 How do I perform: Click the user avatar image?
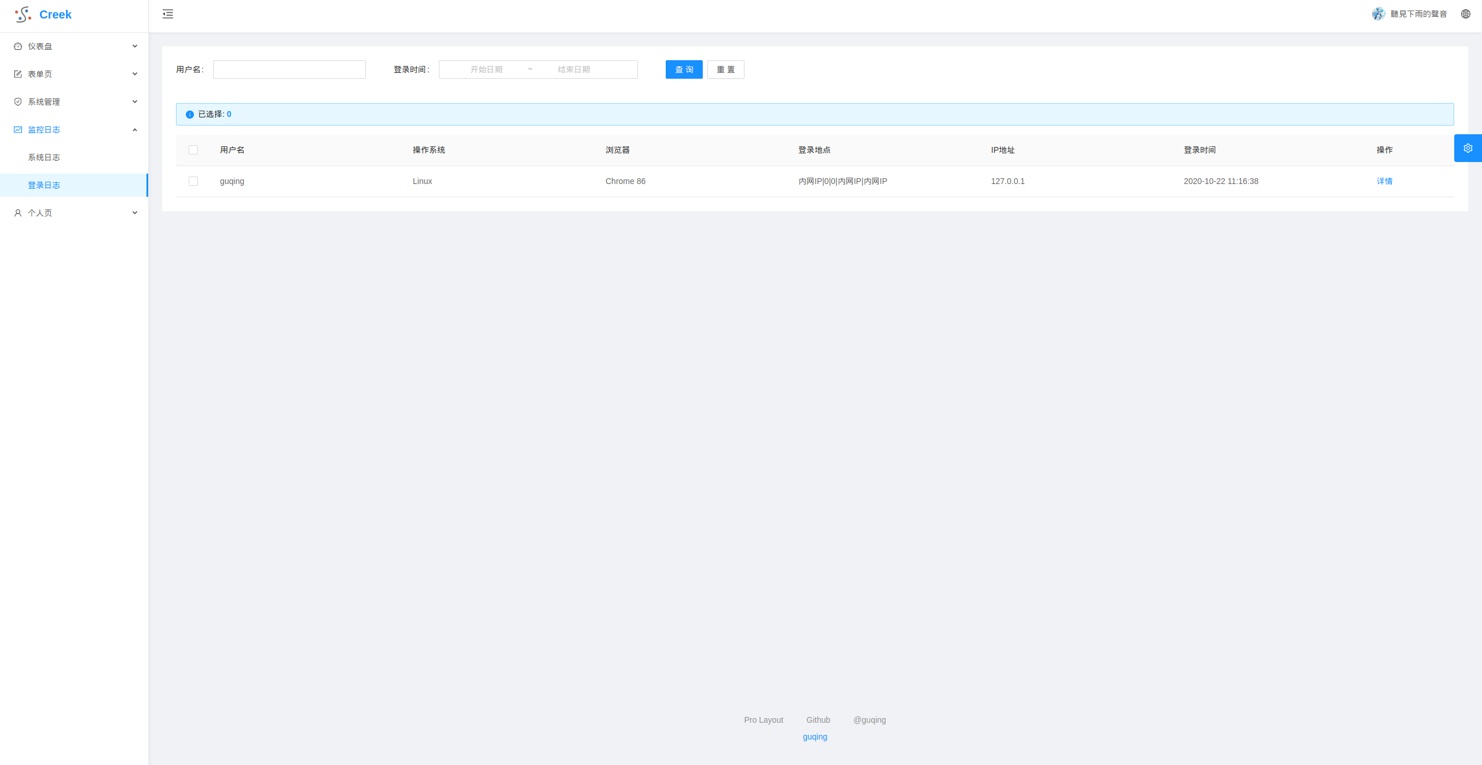1378,14
